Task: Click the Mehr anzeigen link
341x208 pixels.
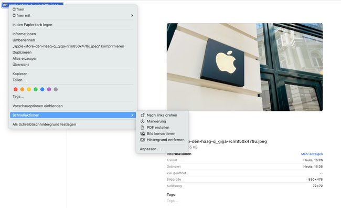Action: [x=312, y=154]
